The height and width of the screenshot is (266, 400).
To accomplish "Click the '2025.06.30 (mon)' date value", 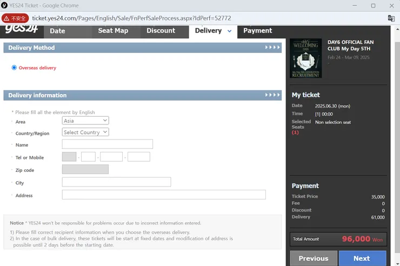I will (x=332, y=106).
